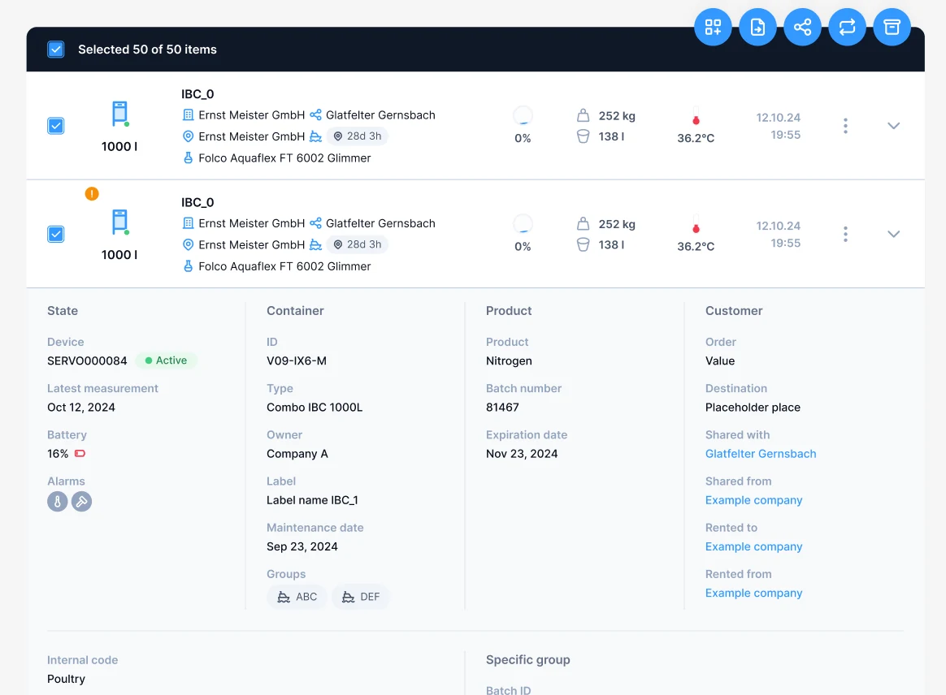Open Example company link under Rented to
This screenshot has width=946, height=695.
pyautogui.click(x=753, y=546)
